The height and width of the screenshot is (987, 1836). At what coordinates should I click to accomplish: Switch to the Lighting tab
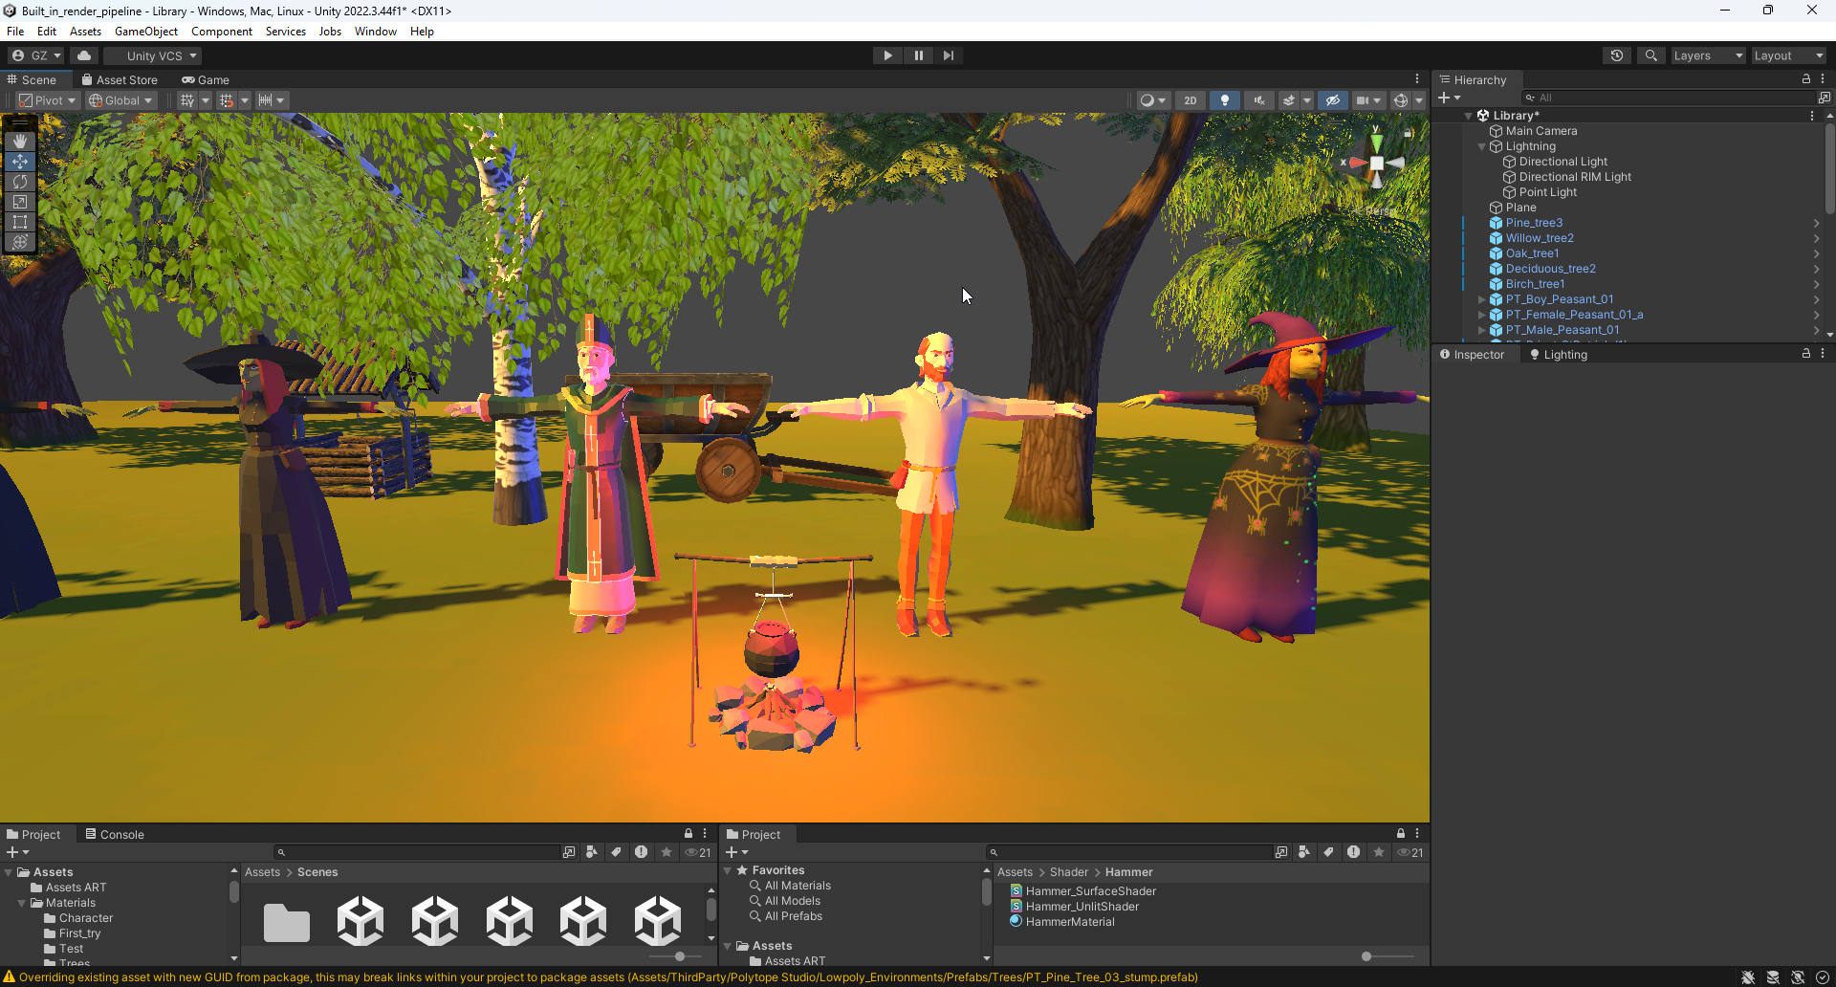tap(1558, 354)
